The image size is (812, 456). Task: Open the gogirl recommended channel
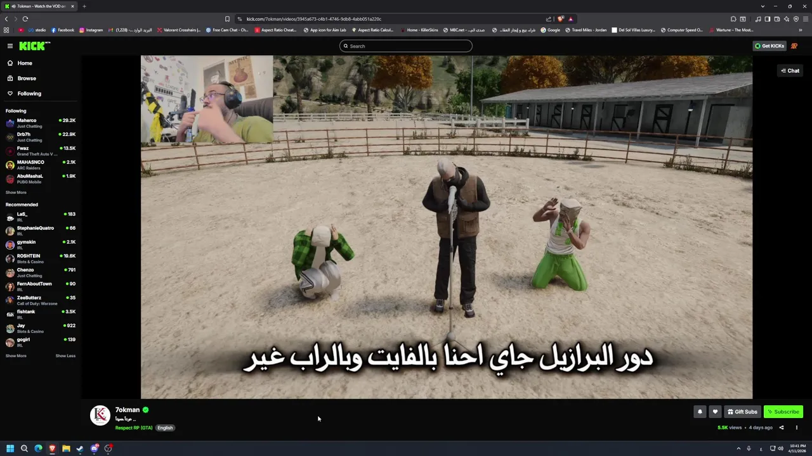(x=41, y=342)
